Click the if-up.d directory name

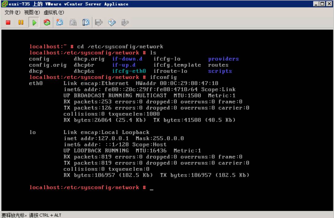click(124, 65)
